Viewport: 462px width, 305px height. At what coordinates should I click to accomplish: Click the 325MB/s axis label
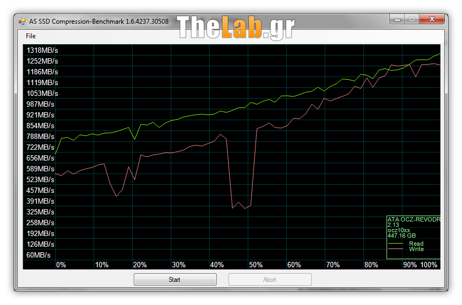pos(40,212)
